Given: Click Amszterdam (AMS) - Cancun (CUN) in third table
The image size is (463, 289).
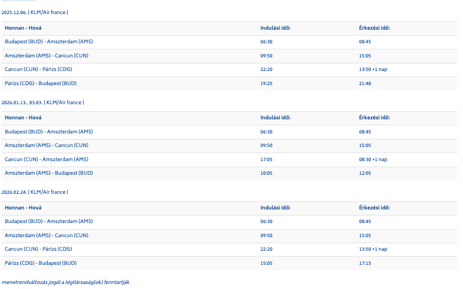Looking at the screenshot, I should (46, 236).
